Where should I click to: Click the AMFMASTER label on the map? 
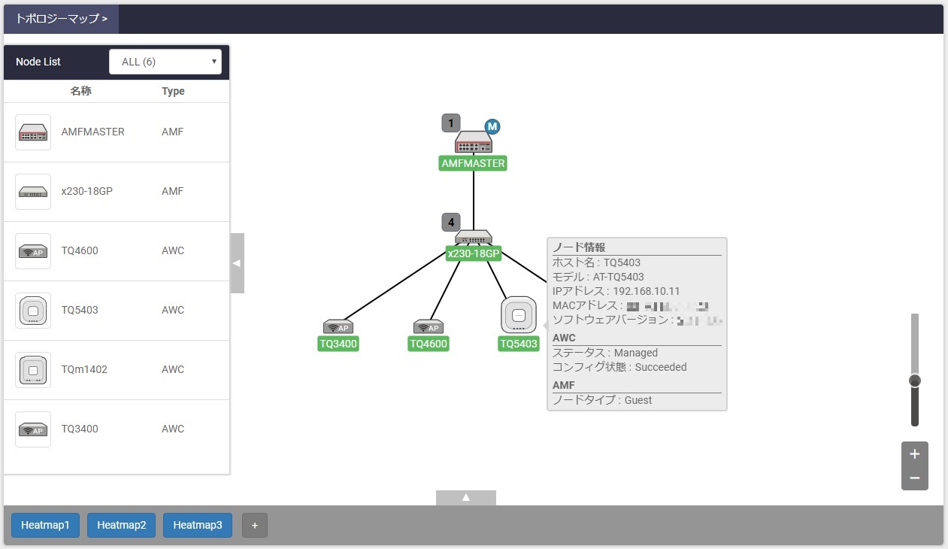(x=474, y=163)
